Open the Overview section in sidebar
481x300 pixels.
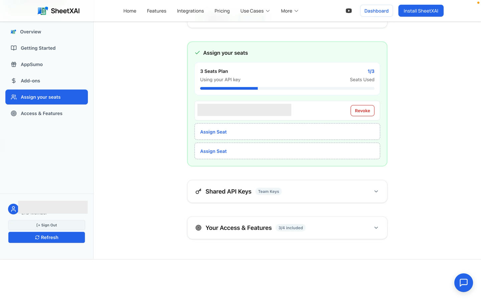click(46, 32)
